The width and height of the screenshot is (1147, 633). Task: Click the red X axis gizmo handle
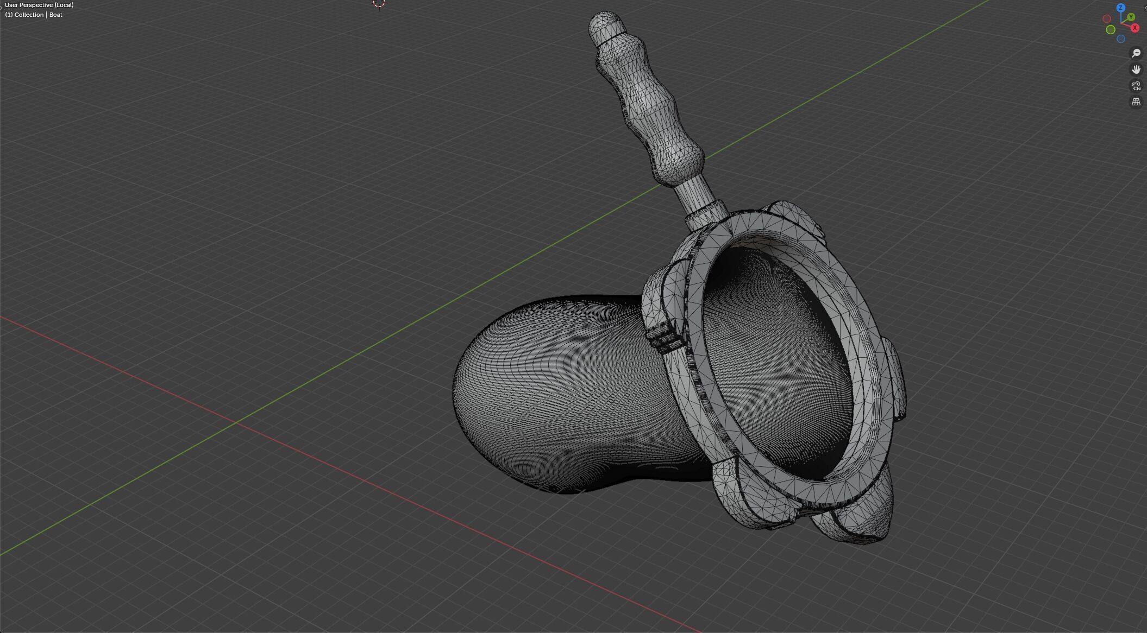pyautogui.click(x=1135, y=28)
